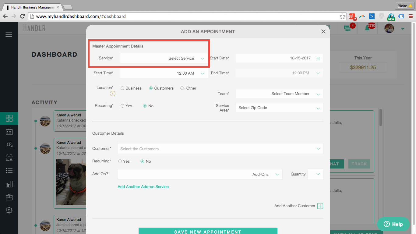Expand the Select Zip Code dropdown
416x234 pixels.
click(x=279, y=108)
